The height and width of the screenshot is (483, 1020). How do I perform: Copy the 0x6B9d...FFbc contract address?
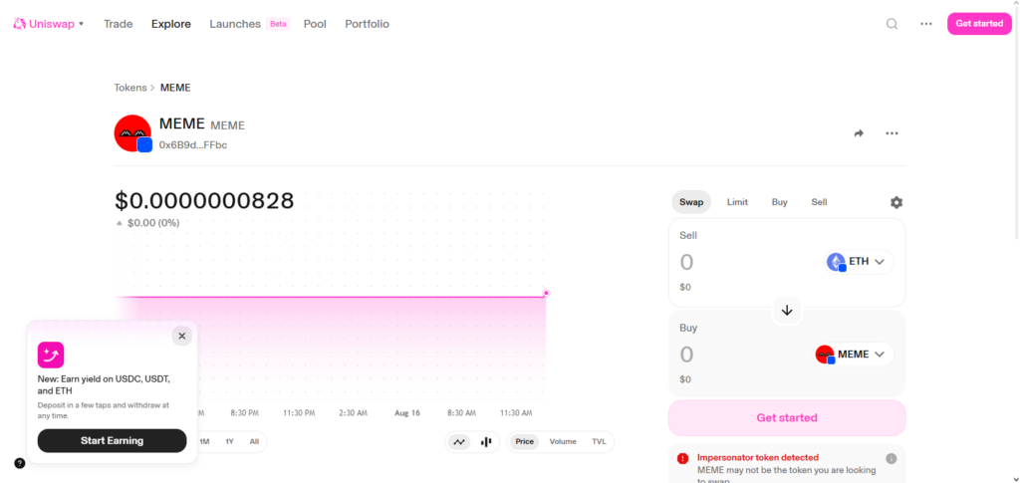pyautogui.click(x=193, y=145)
